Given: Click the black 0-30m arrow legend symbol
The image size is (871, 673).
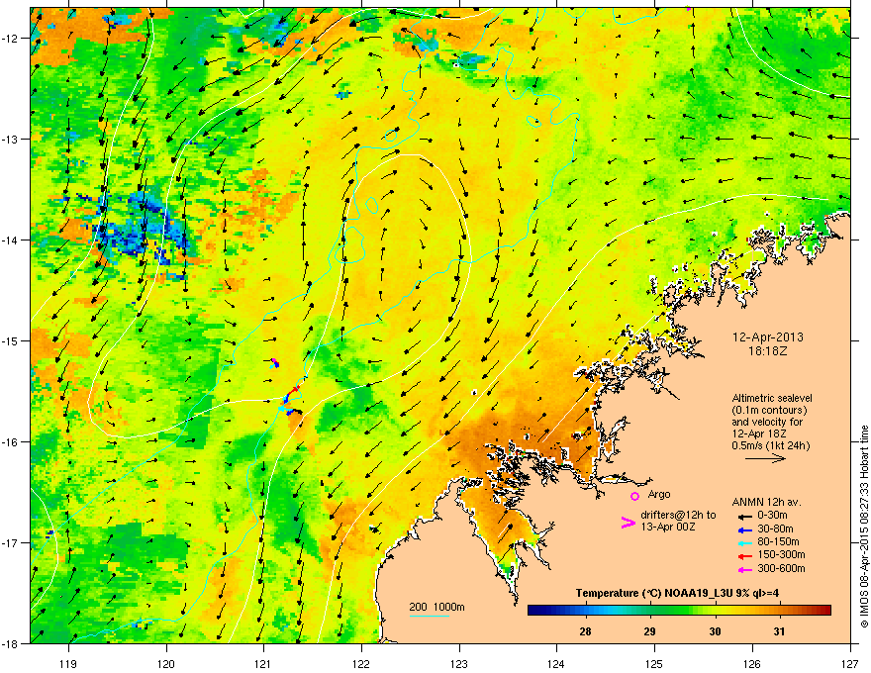Looking at the screenshot, I should [x=743, y=516].
